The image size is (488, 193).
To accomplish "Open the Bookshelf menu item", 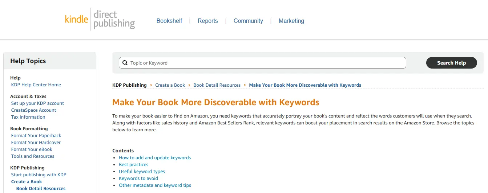I will point(169,21).
